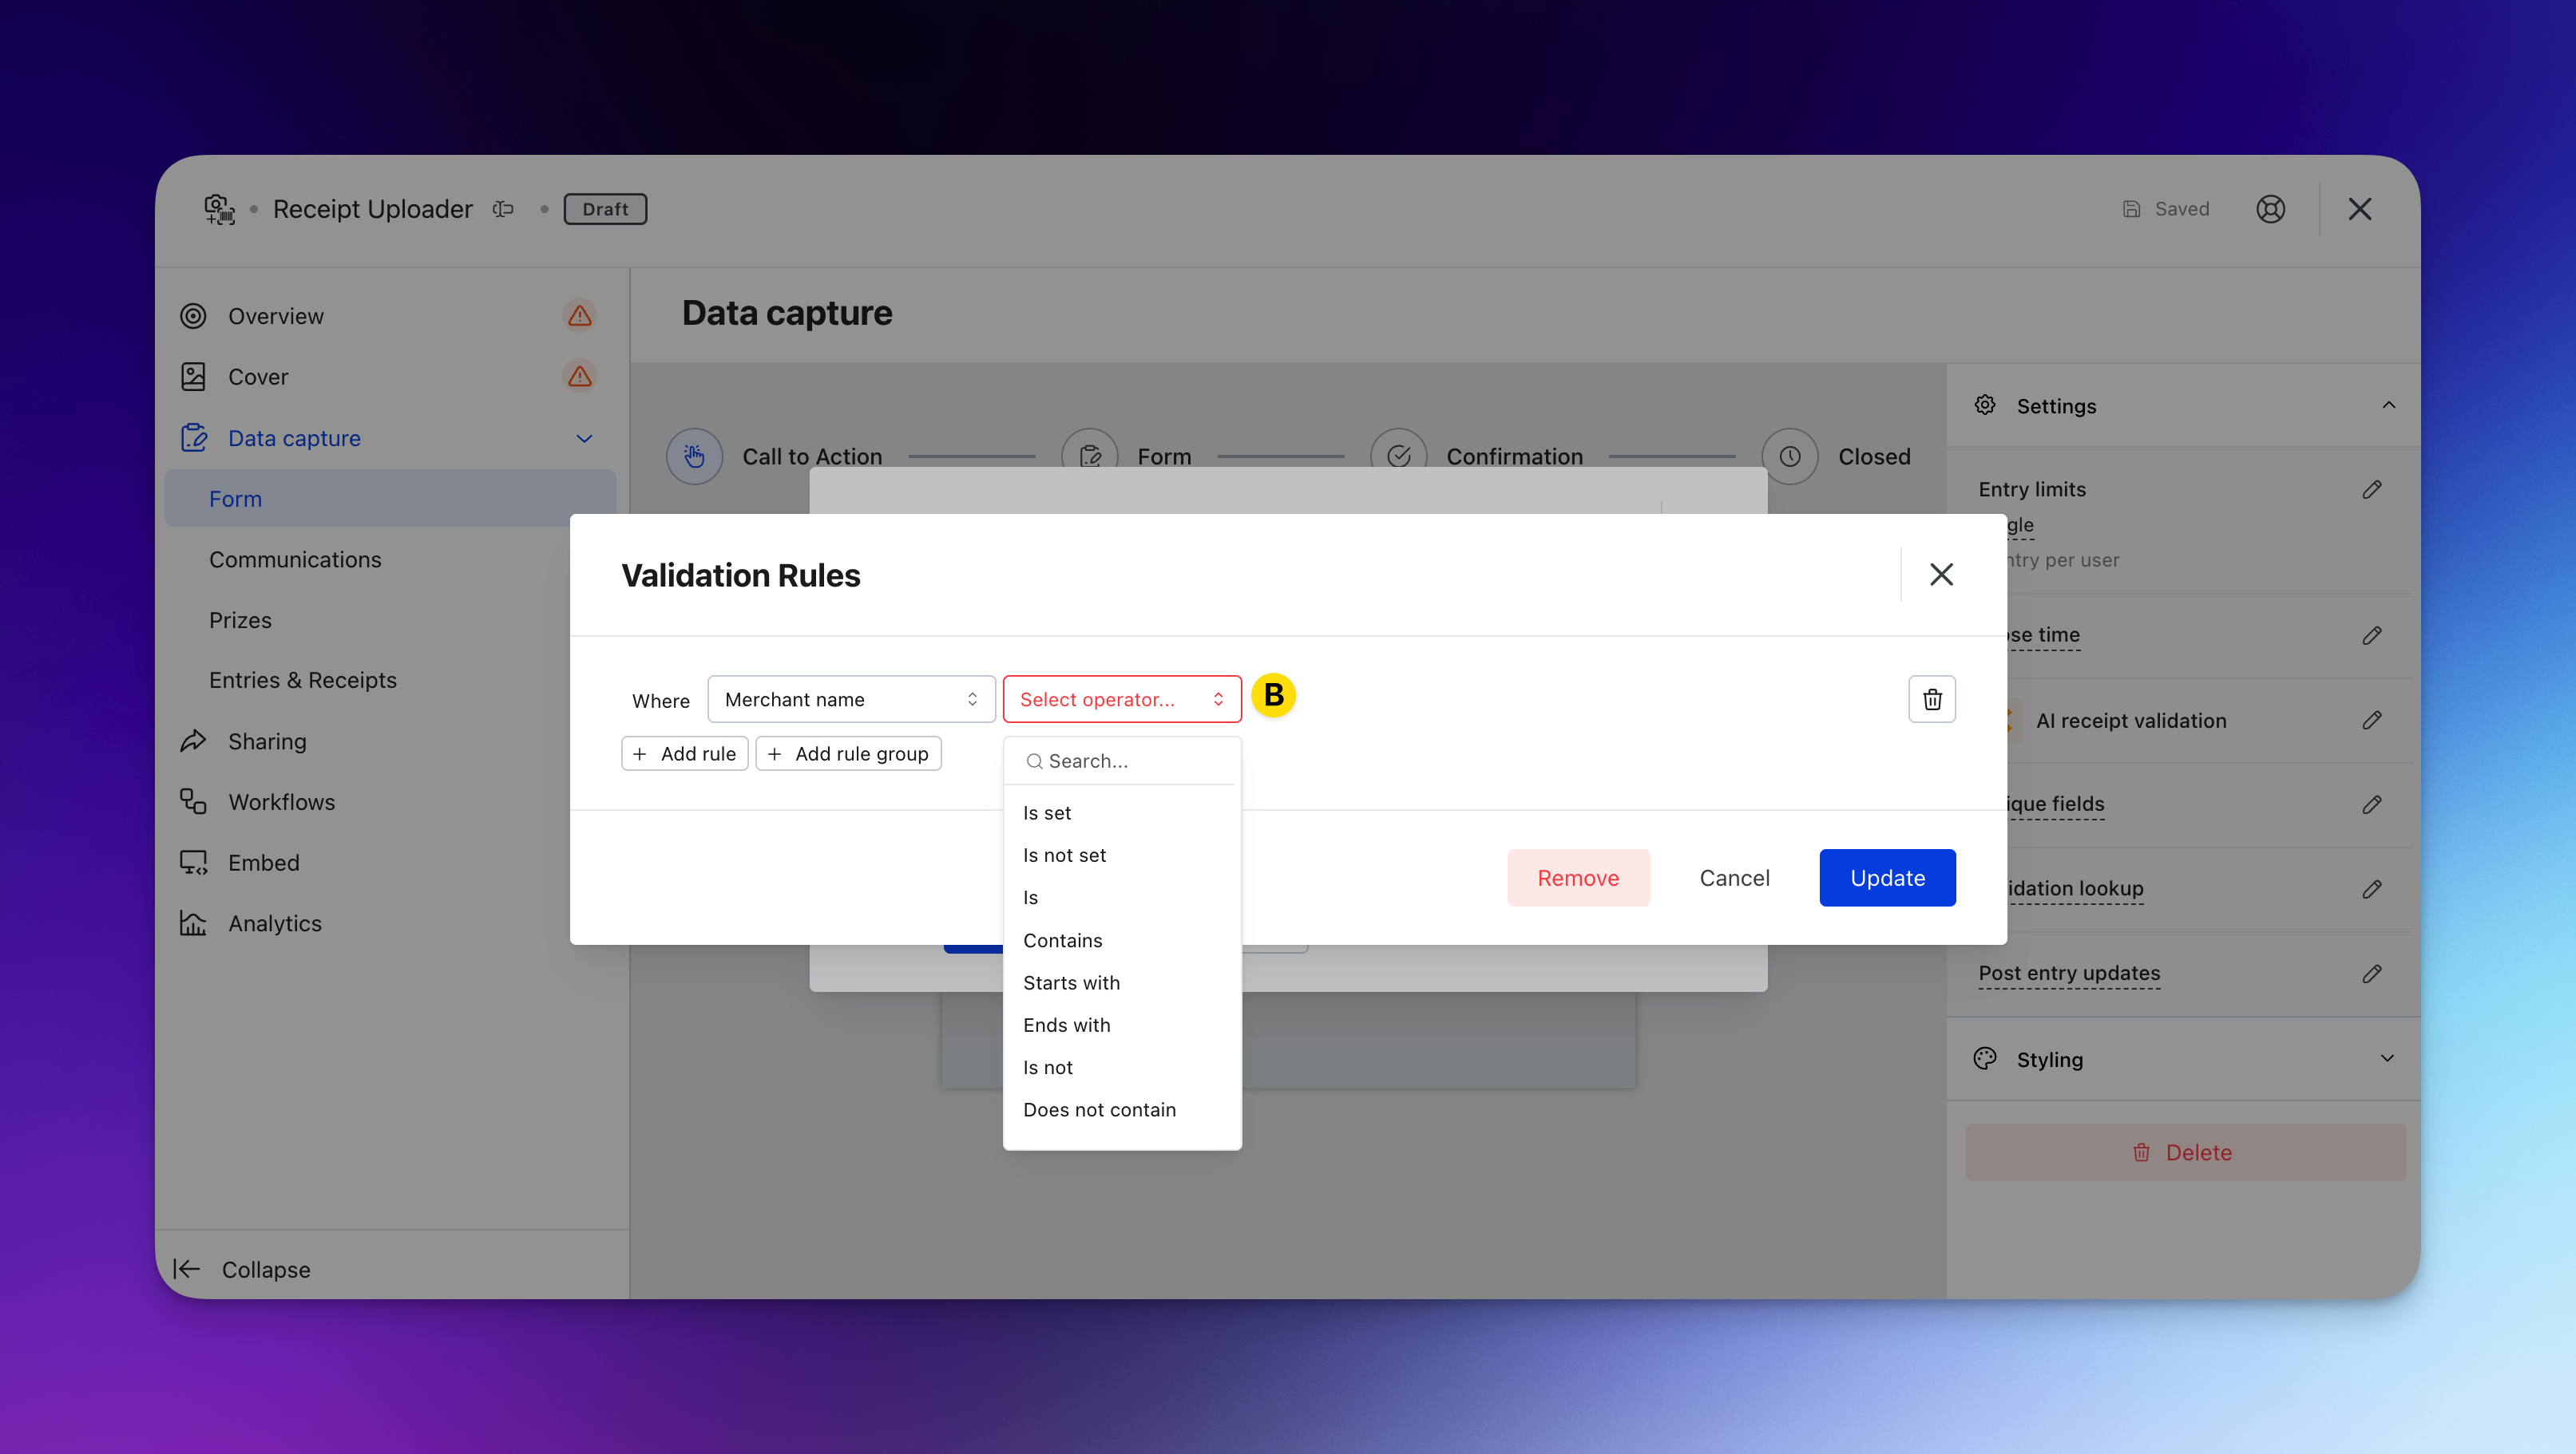The width and height of the screenshot is (2576, 1454).
Task: Edit Entry limits with the pencil icon
Action: (2371, 490)
